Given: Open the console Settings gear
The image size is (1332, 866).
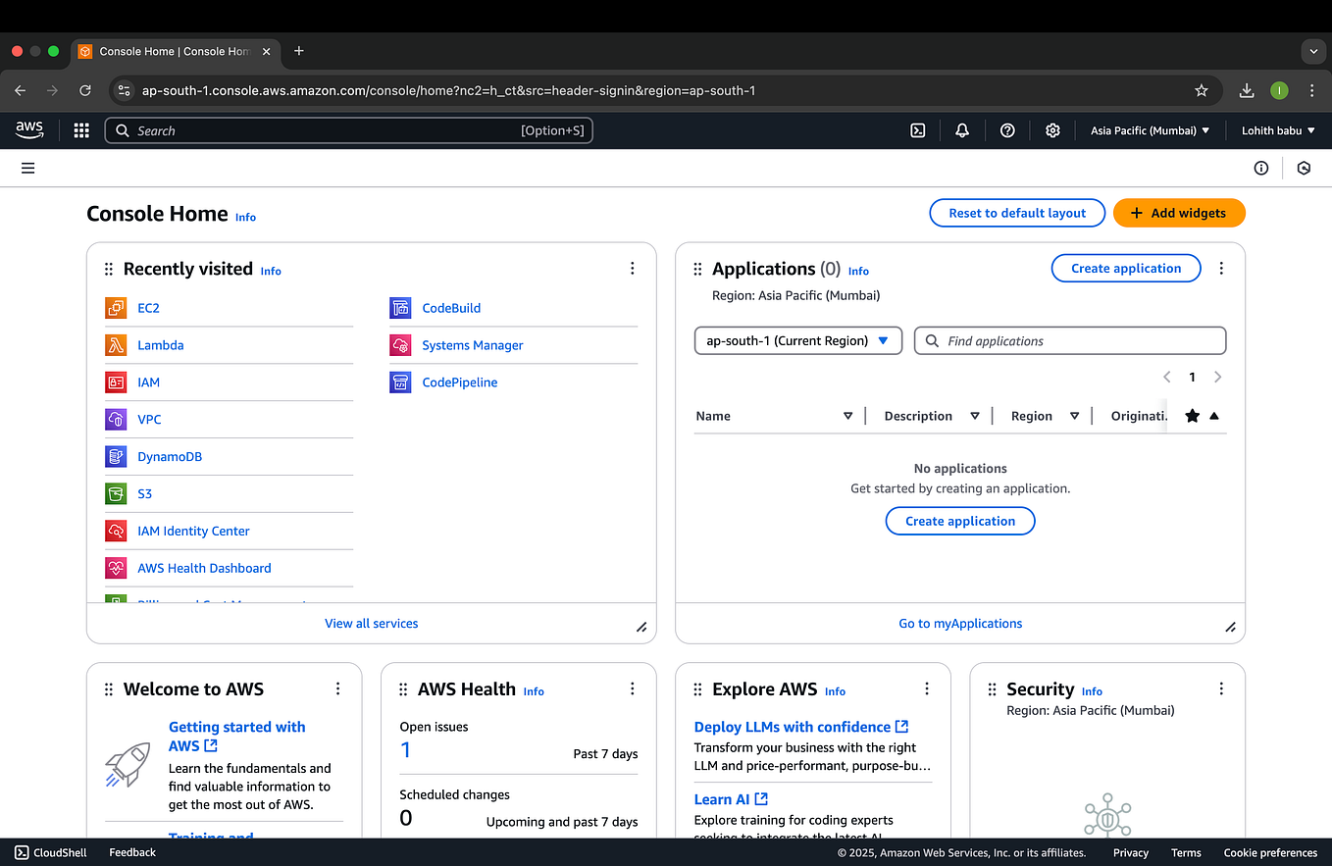Looking at the screenshot, I should (x=1051, y=129).
